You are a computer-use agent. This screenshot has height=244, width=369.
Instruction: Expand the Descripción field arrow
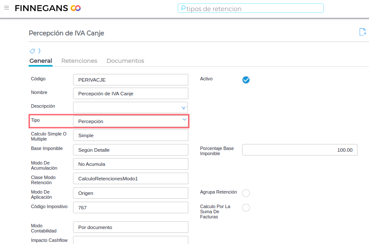click(184, 108)
